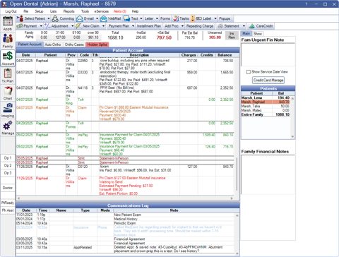This screenshot has height=257, width=339.
Task: Open CareCredit from the toolbar
Action: pos(261,26)
